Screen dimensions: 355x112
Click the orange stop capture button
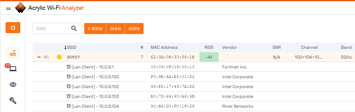point(13,28)
